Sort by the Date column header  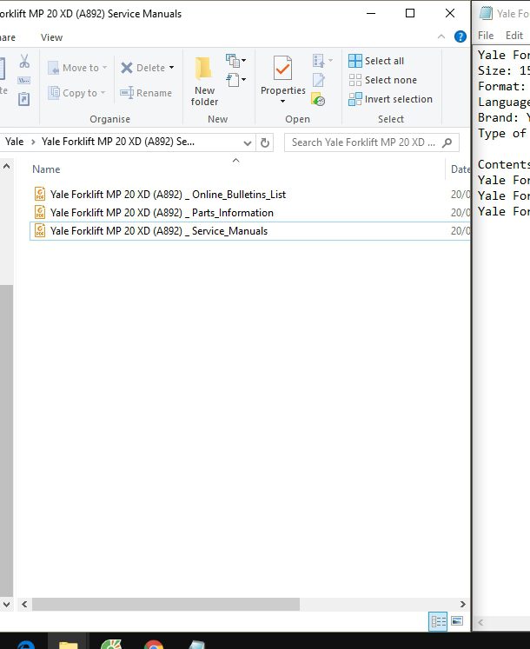coord(460,169)
